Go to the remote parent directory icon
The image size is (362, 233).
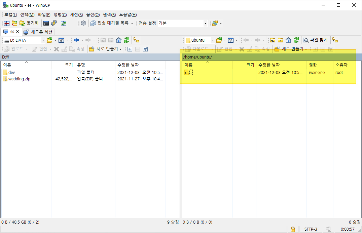(273, 40)
